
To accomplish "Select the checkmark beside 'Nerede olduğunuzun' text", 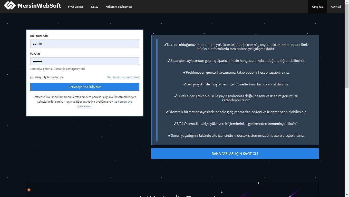I will 166,44.
